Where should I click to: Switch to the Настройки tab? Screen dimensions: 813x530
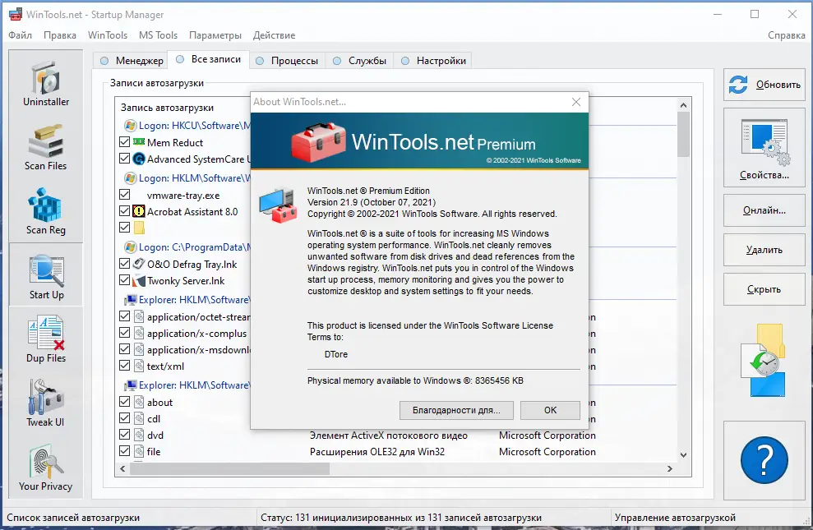coord(433,61)
